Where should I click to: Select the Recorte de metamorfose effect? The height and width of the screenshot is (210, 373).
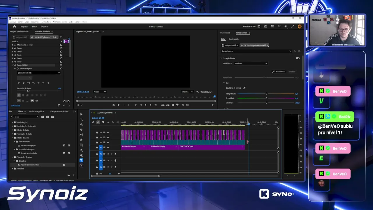30,165
